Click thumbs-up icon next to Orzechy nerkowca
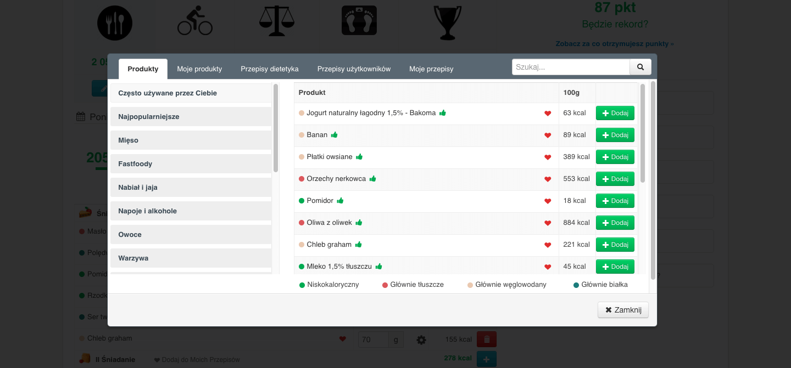This screenshot has width=791, height=368. [x=373, y=178]
